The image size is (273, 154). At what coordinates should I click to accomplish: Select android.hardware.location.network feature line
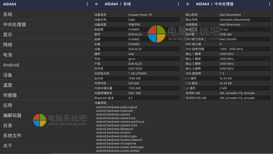click(x=119, y=140)
